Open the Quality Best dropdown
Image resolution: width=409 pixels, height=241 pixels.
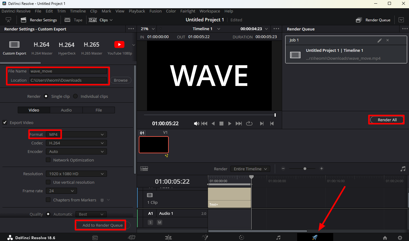(91, 214)
